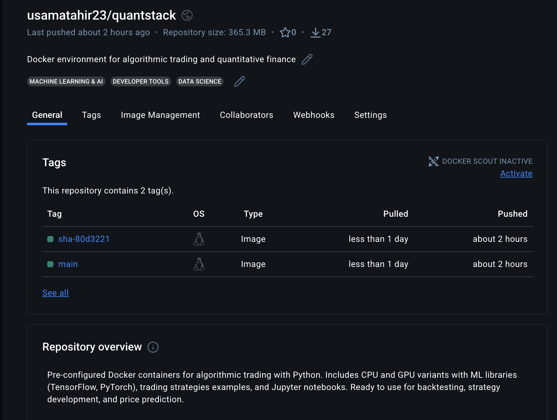
Task: Click 'less than 1 day' in sha-80d3221 row
Action: coord(378,239)
